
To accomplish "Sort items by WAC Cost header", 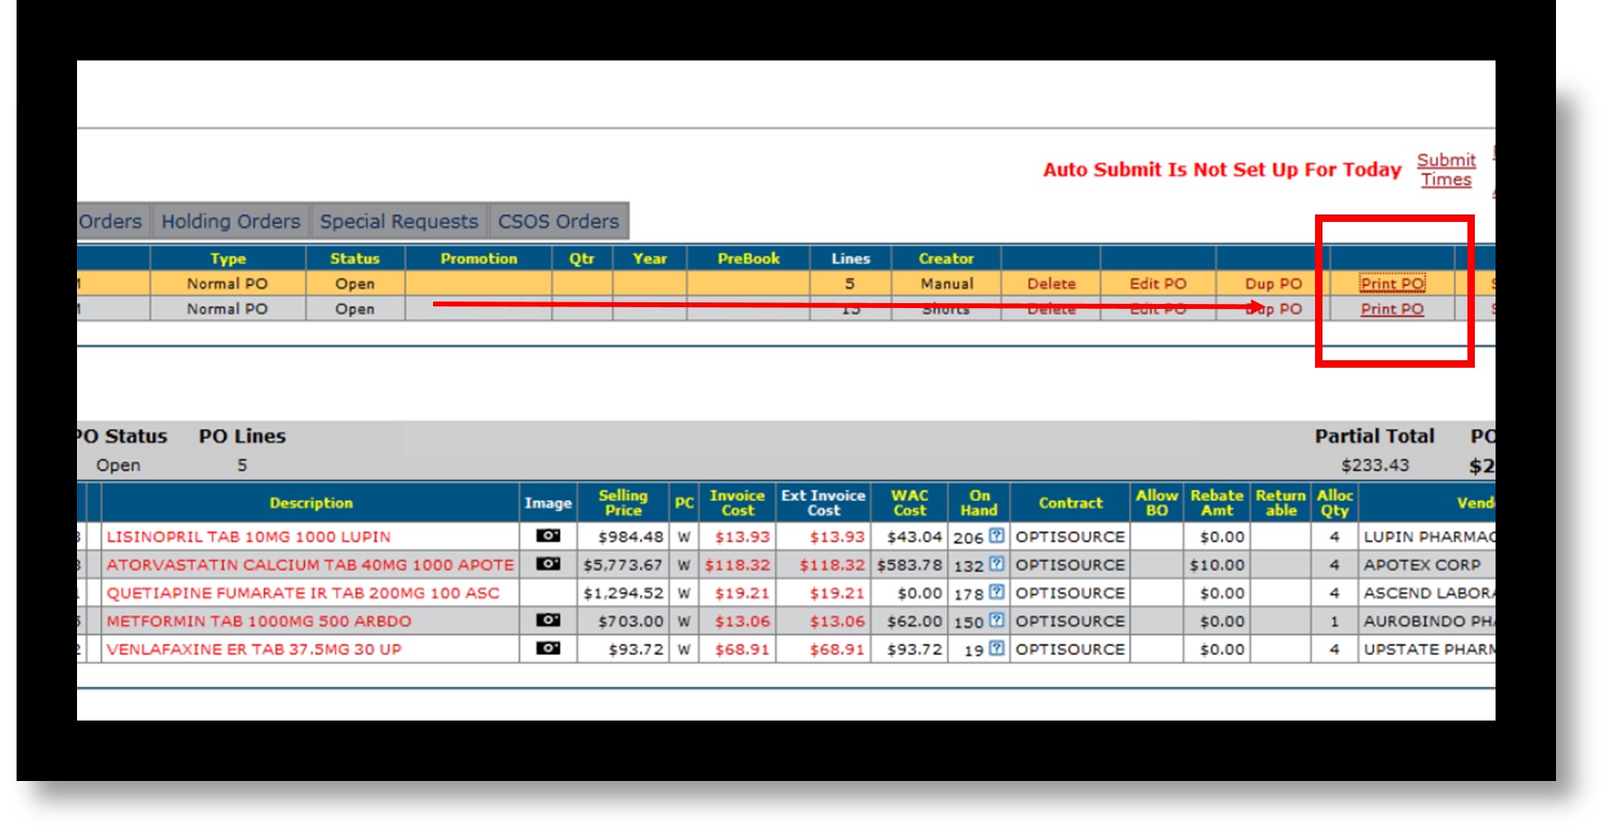I will point(909,503).
